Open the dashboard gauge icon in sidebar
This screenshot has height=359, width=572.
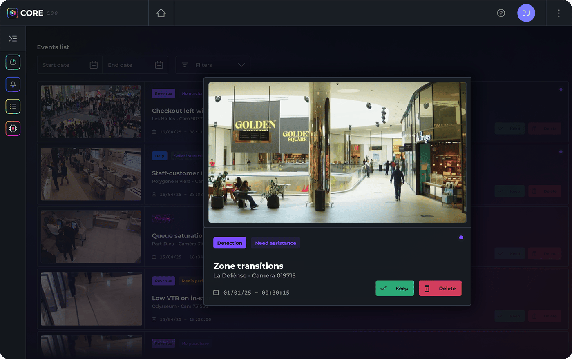coord(13,62)
